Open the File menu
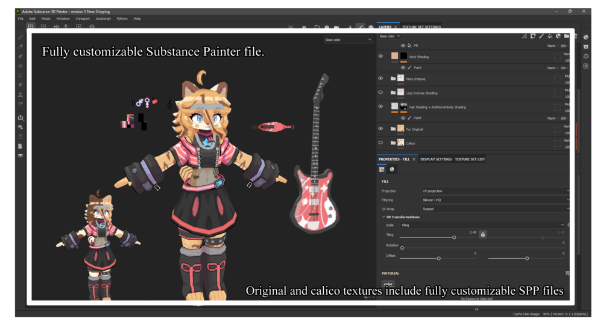Screen dimensions: 606x332 pos(21,19)
